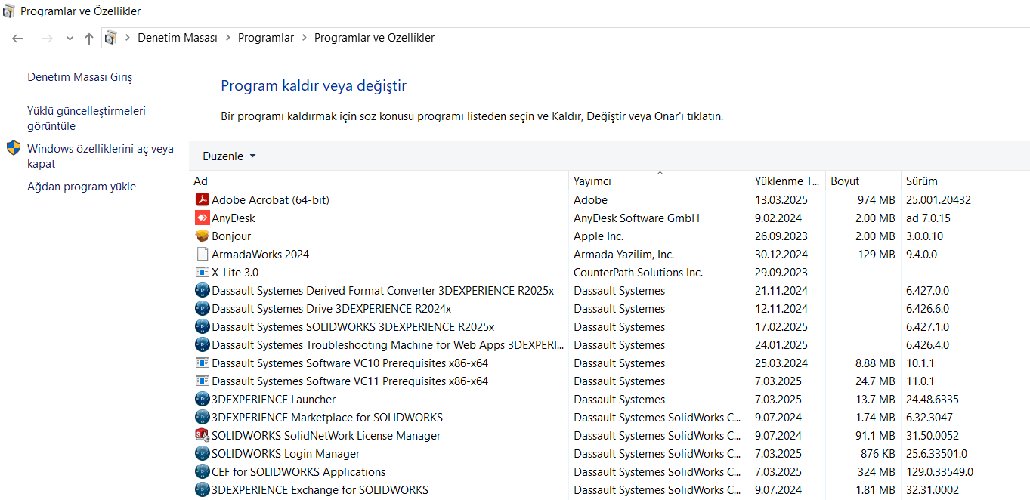Sort by Yüklenme T... date column header
The image size is (1030, 500).
[787, 181]
